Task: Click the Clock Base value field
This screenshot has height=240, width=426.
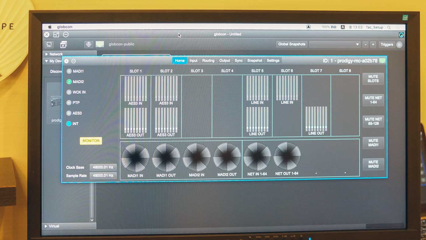Action: coord(103,167)
